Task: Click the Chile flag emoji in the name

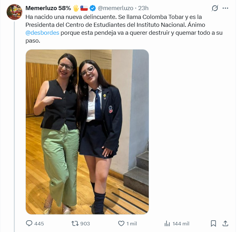Action: pyautogui.click(x=84, y=8)
